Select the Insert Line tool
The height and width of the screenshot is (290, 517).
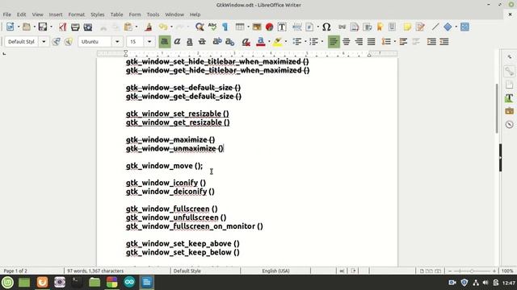(x=435, y=27)
